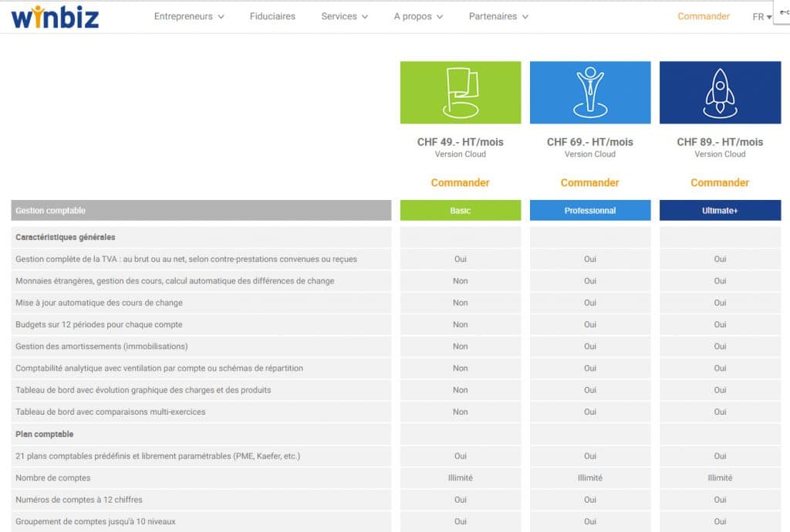
Task: Click Illimité in the Professionnal column
Action: point(590,477)
